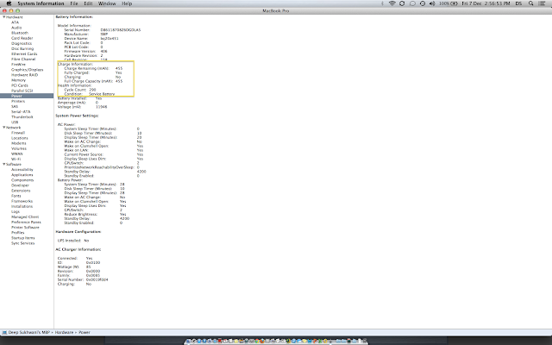
Task: Select Managed Client under Software
Action: [25, 216]
